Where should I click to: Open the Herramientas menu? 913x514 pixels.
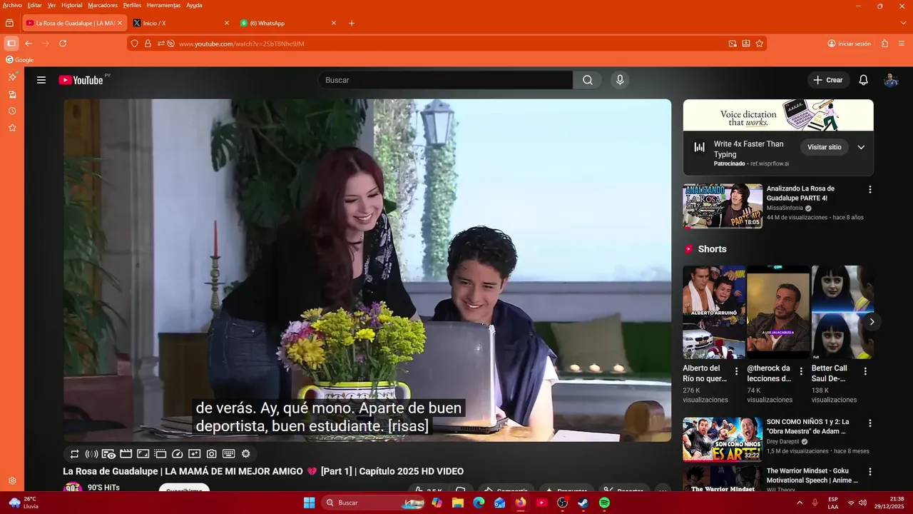pyautogui.click(x=164, y=5)
